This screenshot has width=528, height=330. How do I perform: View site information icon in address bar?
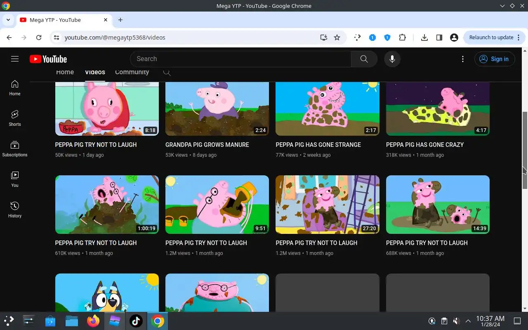coord(57,38)
